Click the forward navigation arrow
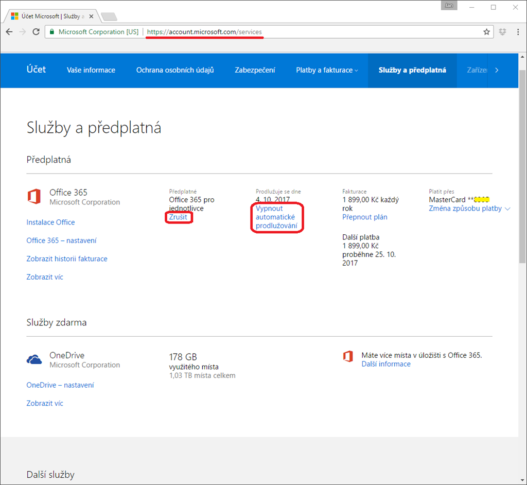Screen dimensions: 527x485 pos(23,31)
